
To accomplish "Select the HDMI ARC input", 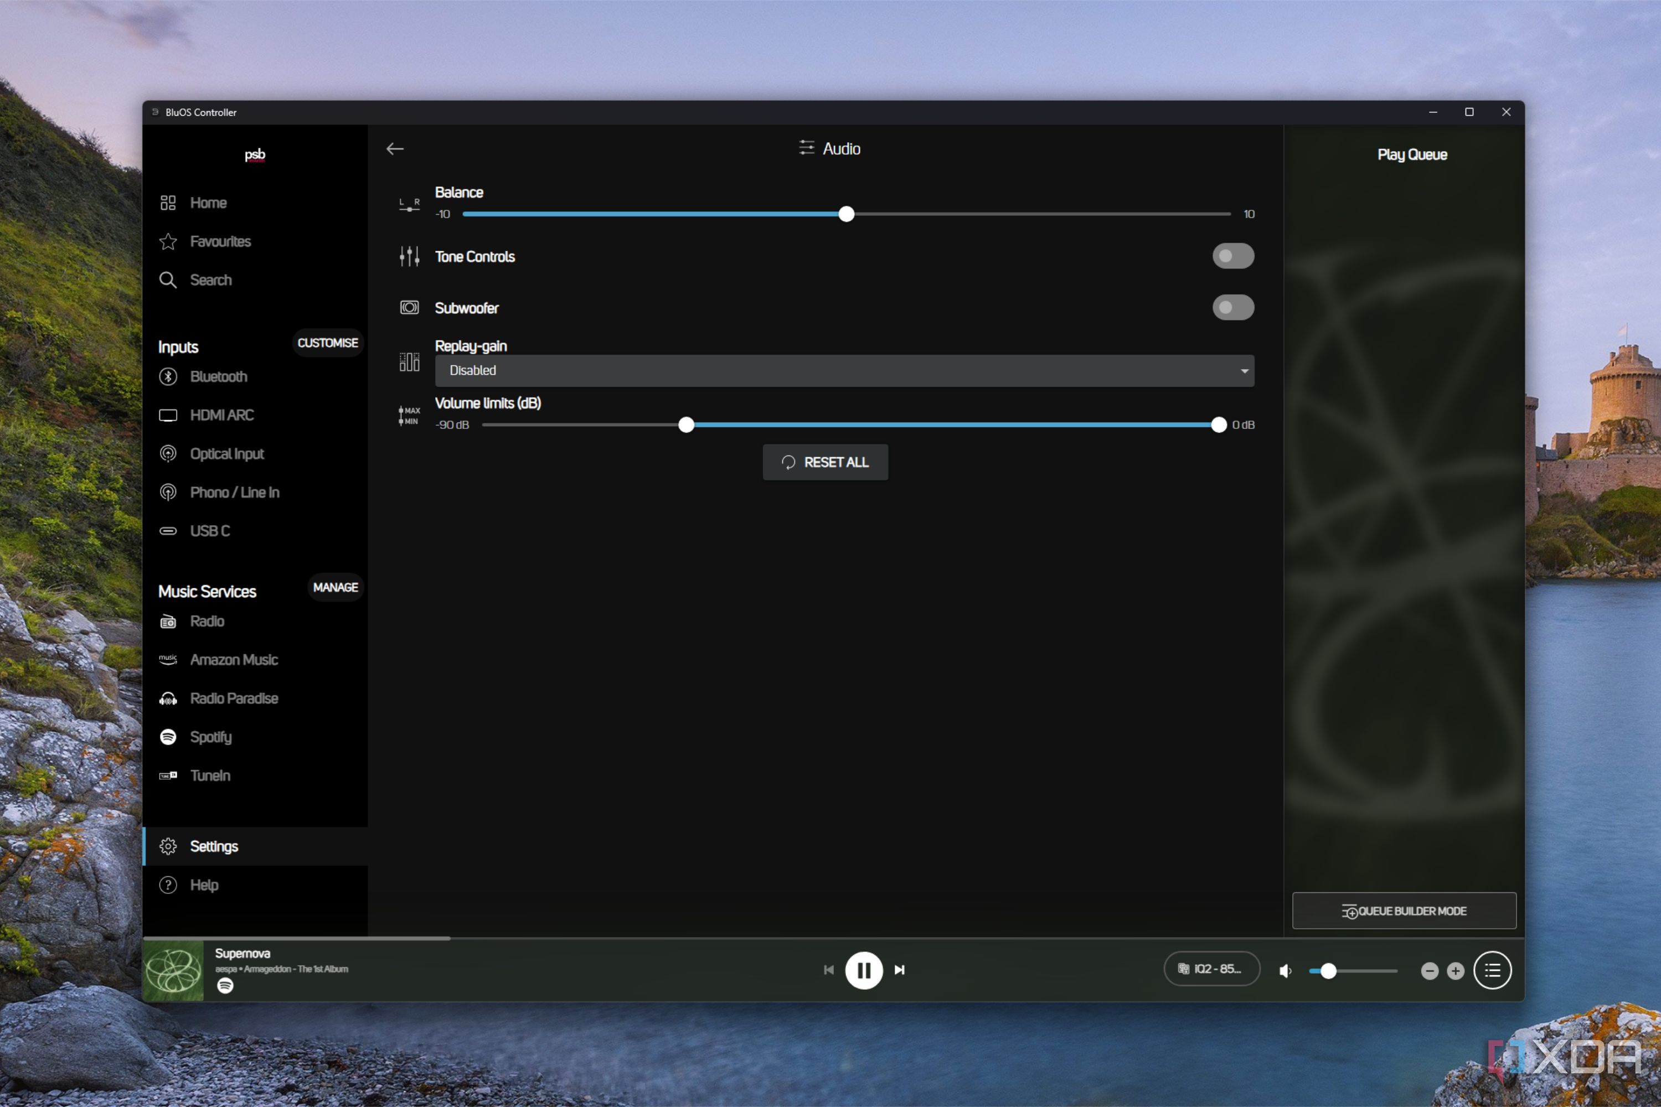I will point(255,415).
